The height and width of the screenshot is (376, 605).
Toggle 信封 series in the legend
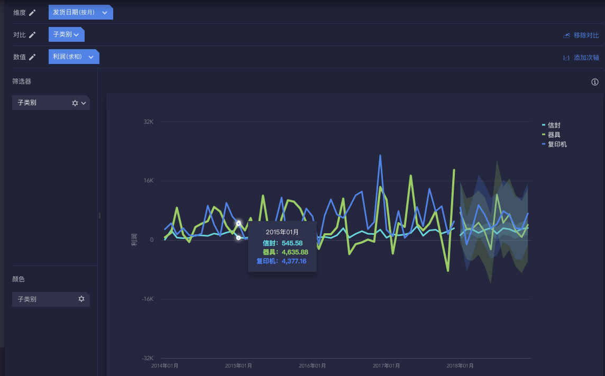pyautogui.click(x=551, y=125)
